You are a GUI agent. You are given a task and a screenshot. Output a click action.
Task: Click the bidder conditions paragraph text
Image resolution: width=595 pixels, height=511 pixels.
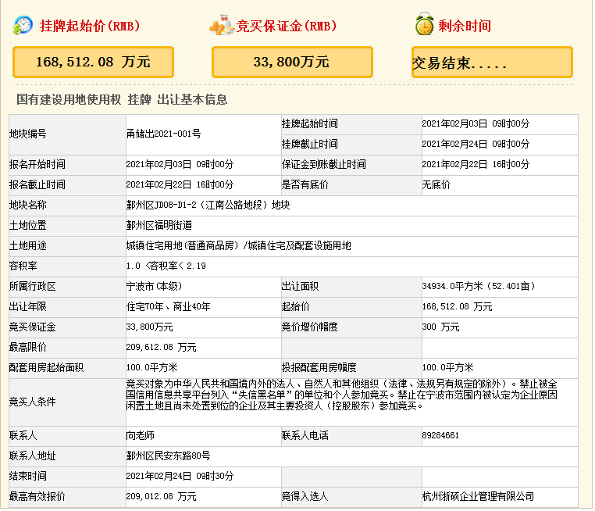[x=341, y=395]
